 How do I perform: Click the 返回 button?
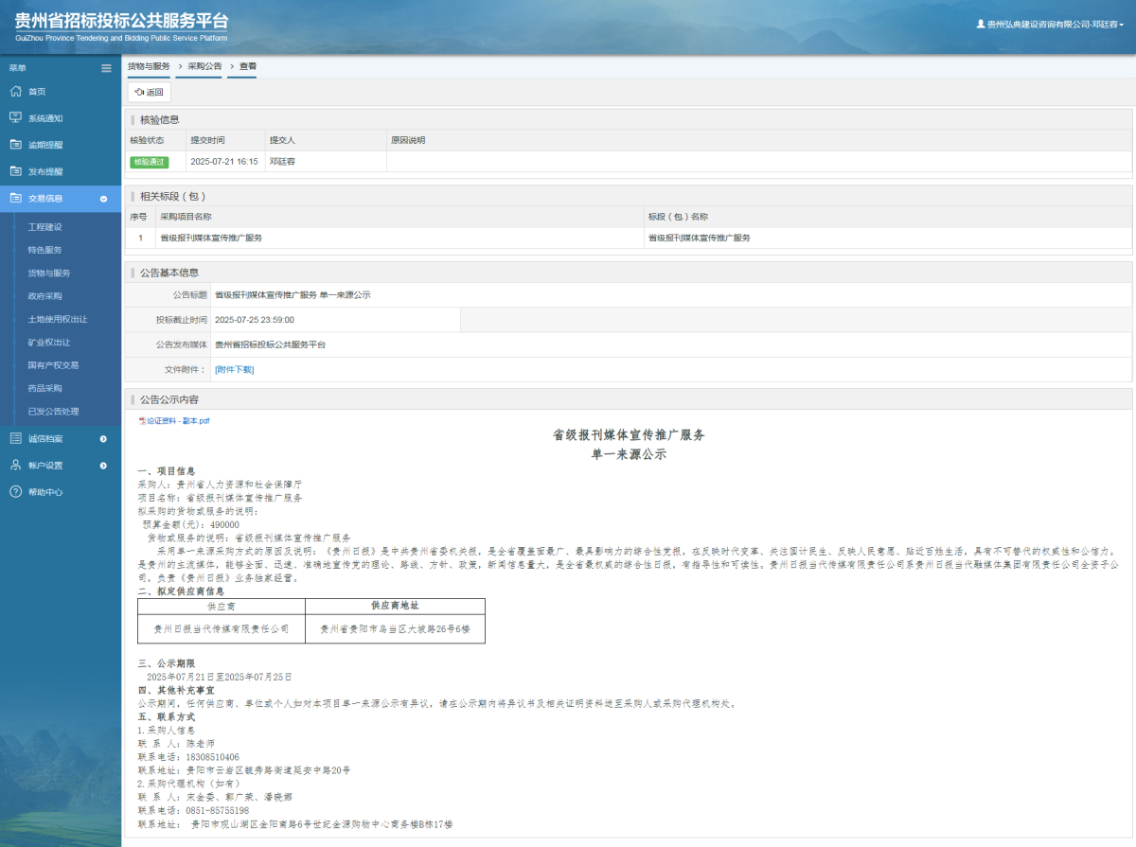(148, 92)
